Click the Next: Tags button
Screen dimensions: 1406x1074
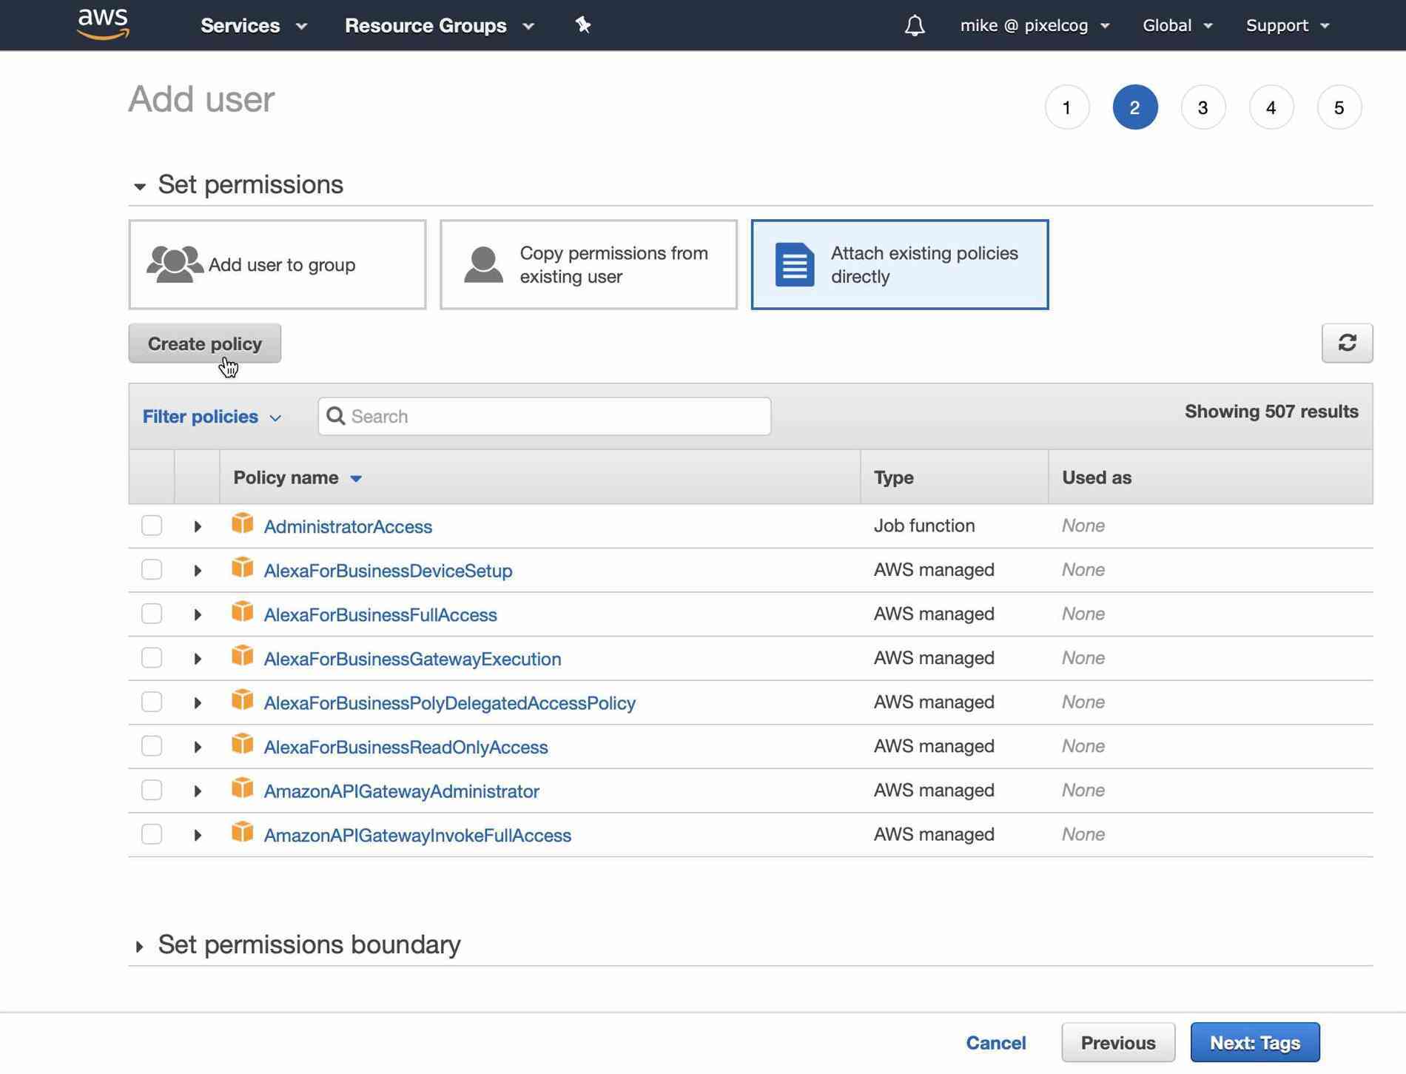[x=1255, y=1042]
